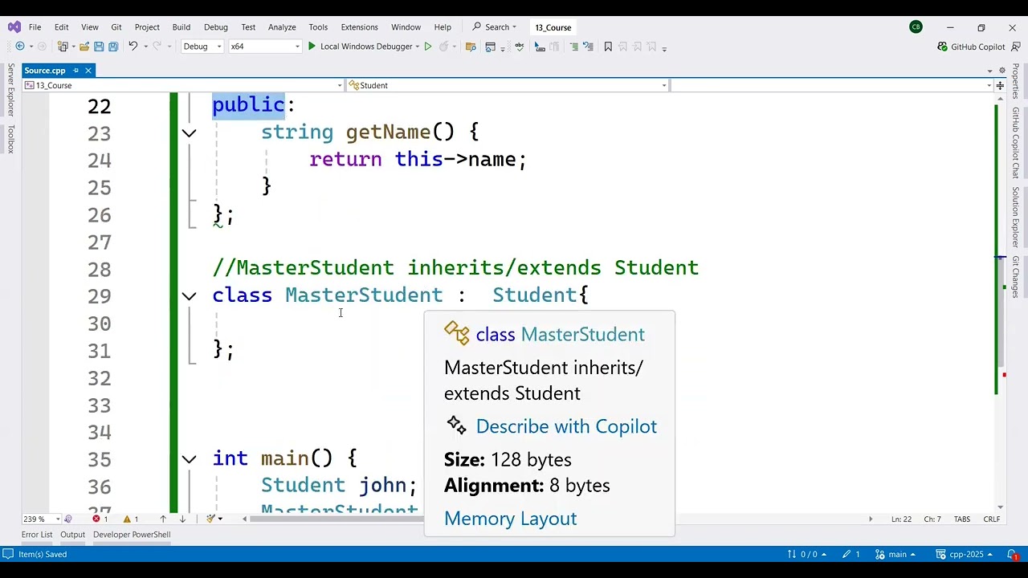The height and width of the screenshot is (578, 1028).
Task: Open the main branch selector in the status bar
Action: click(895, 554)
